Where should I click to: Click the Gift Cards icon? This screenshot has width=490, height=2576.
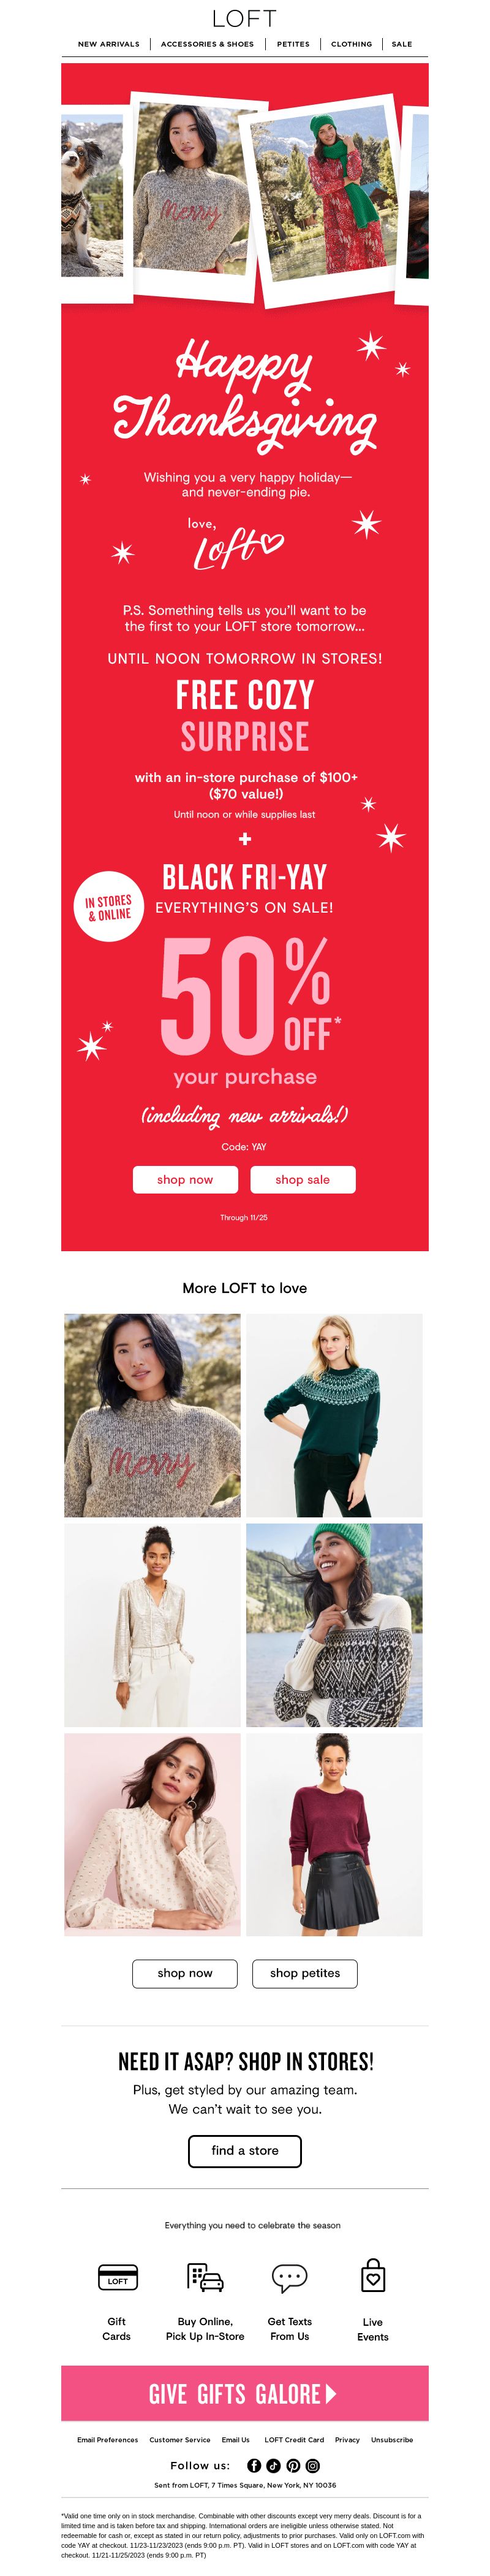[117, 2277]
